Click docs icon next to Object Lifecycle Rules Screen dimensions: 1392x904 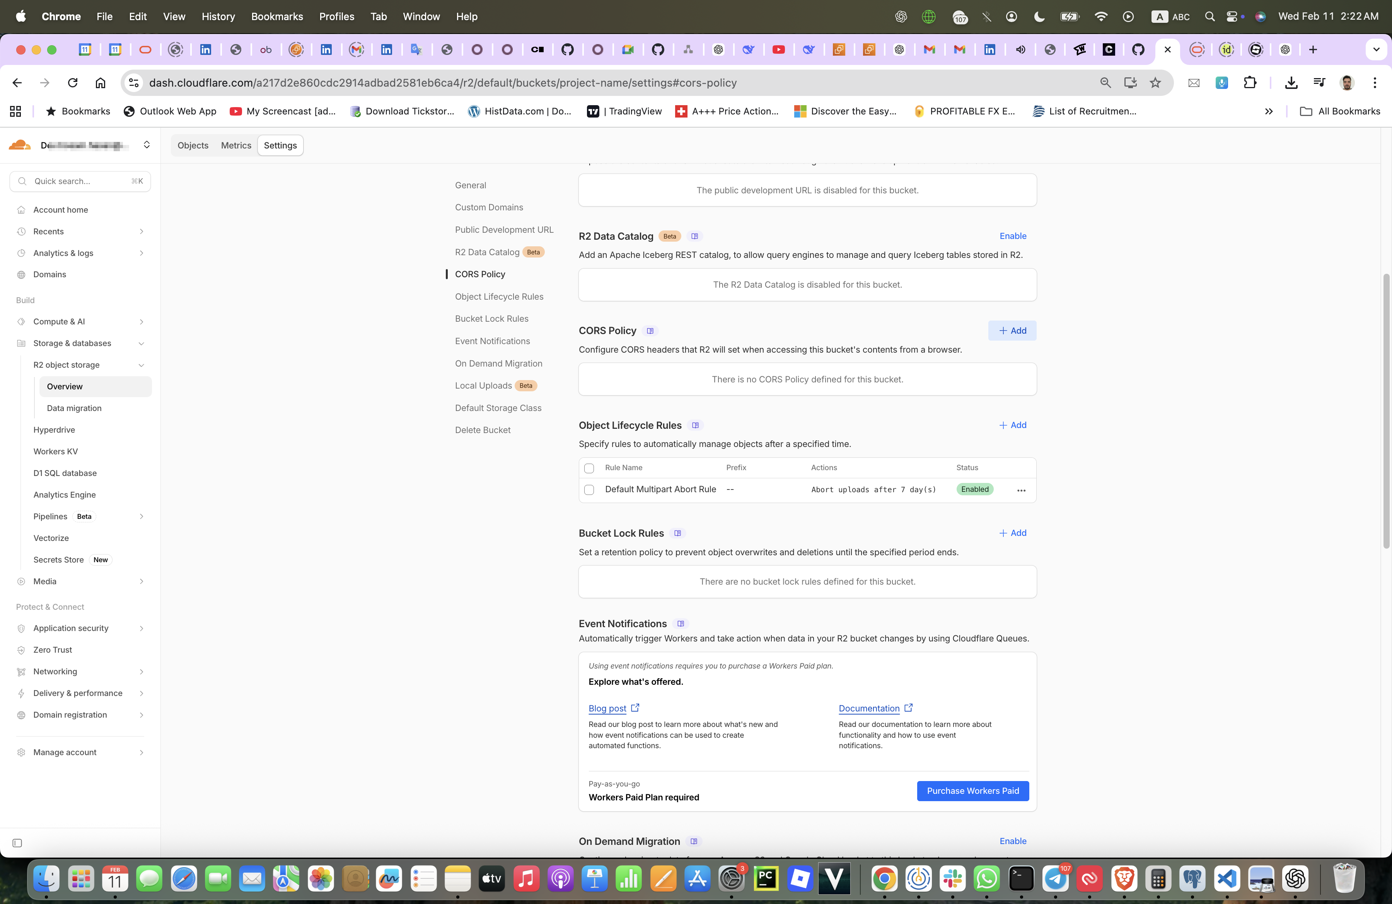pos(695,426)
